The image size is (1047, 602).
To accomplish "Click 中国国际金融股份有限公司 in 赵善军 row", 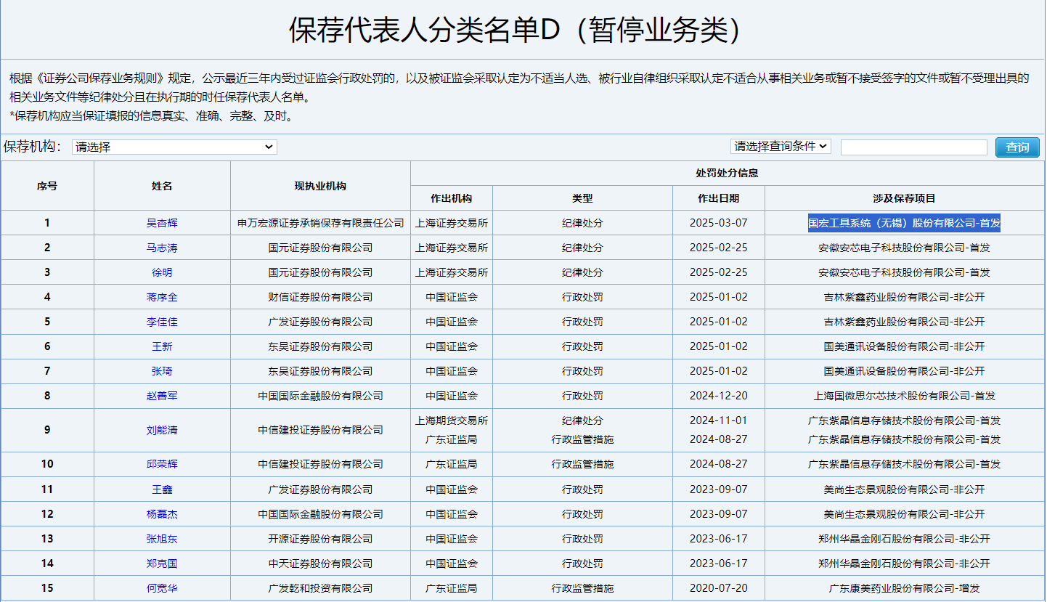I will 320,396.
